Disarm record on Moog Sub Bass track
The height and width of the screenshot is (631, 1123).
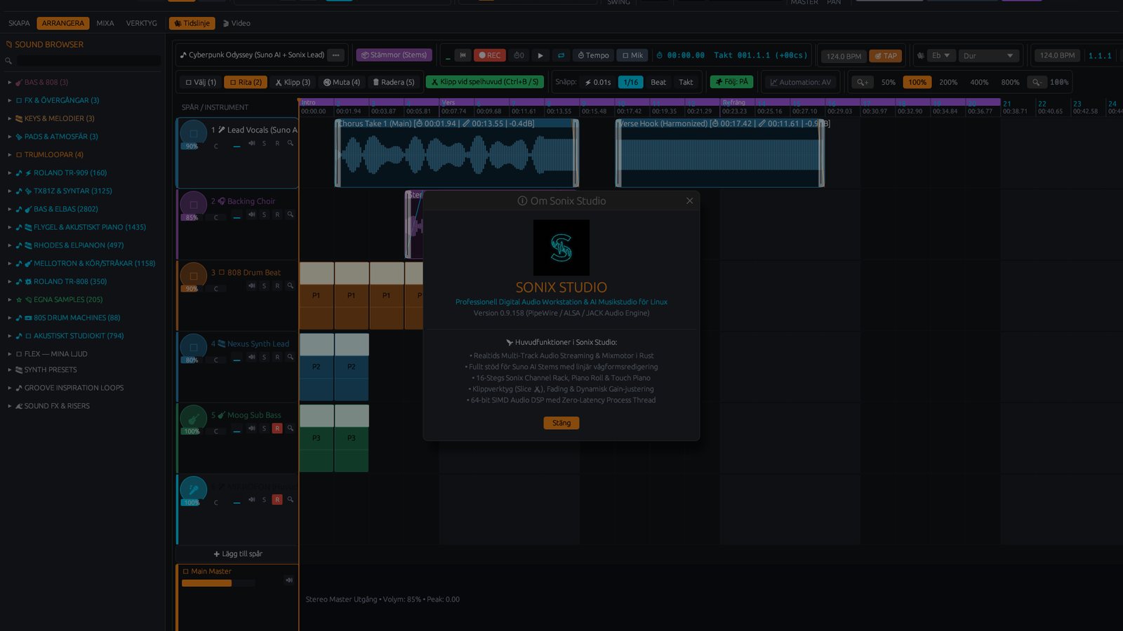277,428
